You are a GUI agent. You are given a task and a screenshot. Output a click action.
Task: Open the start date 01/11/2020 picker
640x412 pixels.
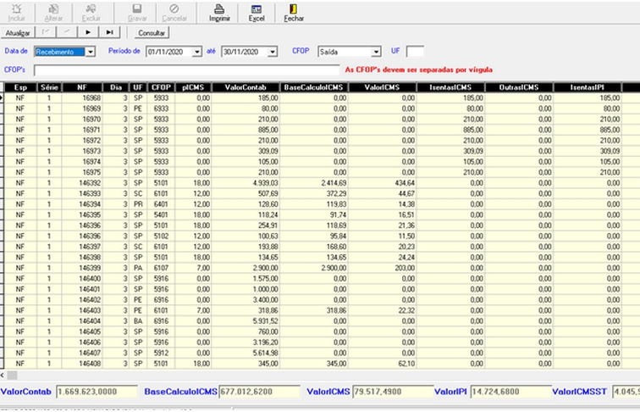tap(197, 52)
